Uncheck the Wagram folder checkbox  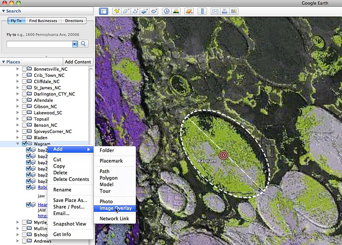(24, 144)
